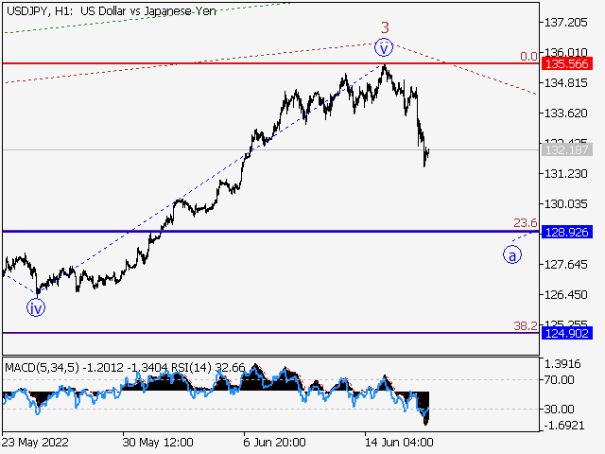Screen dimensions: 605x454
Task: Select the wave label iv circle
Action: [36, 307]
